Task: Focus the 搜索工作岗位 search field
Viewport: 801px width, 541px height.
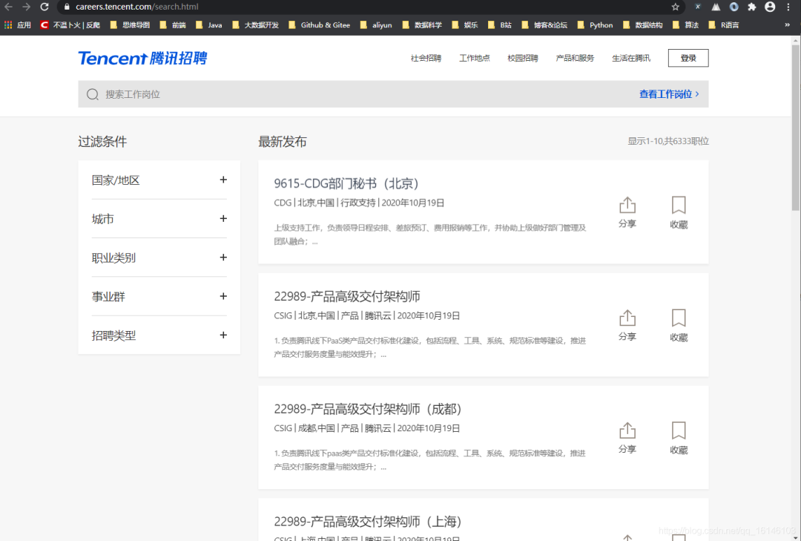Action: pyautogui.click(x=393, y=94)
